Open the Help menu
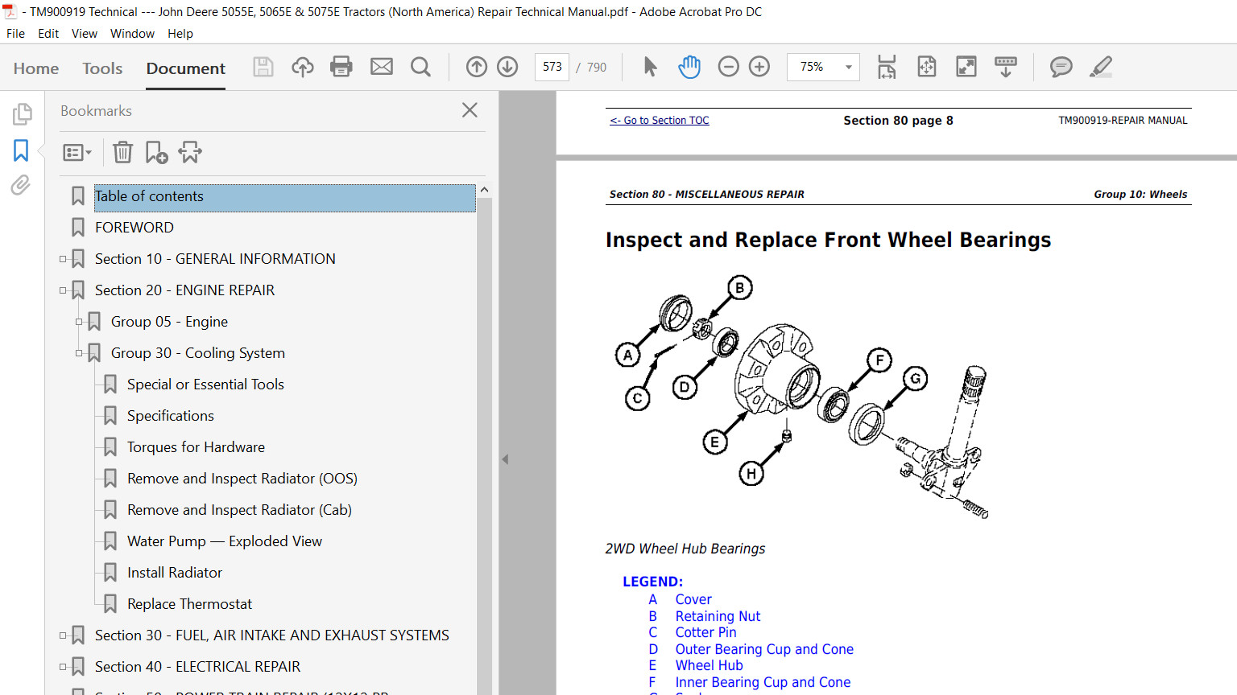This screenshot has width=1237, height=695. [180, 34]
